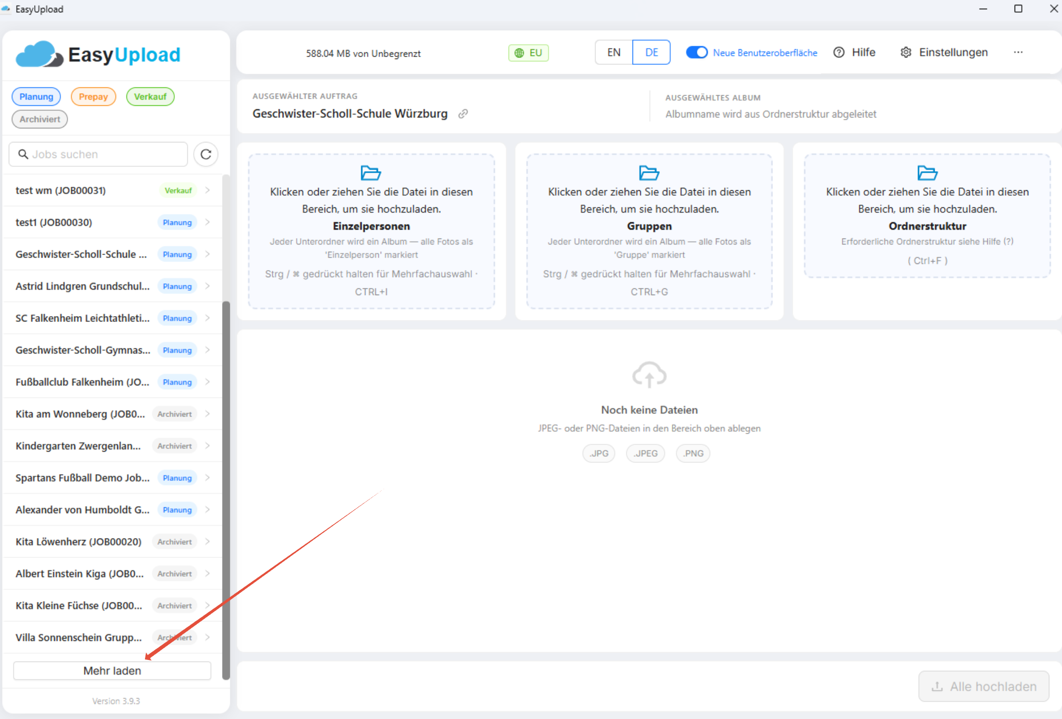
Task: Open the three-dots more options menu
Action: 1018,52
